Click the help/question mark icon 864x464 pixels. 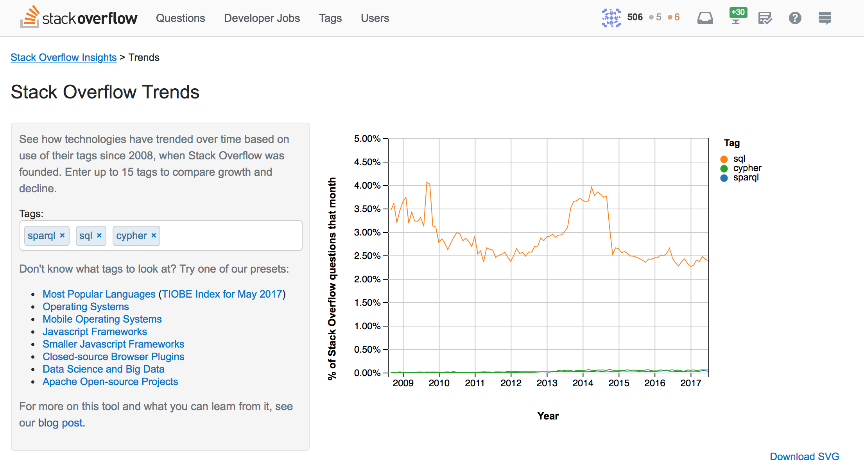[x=795, y=18]
